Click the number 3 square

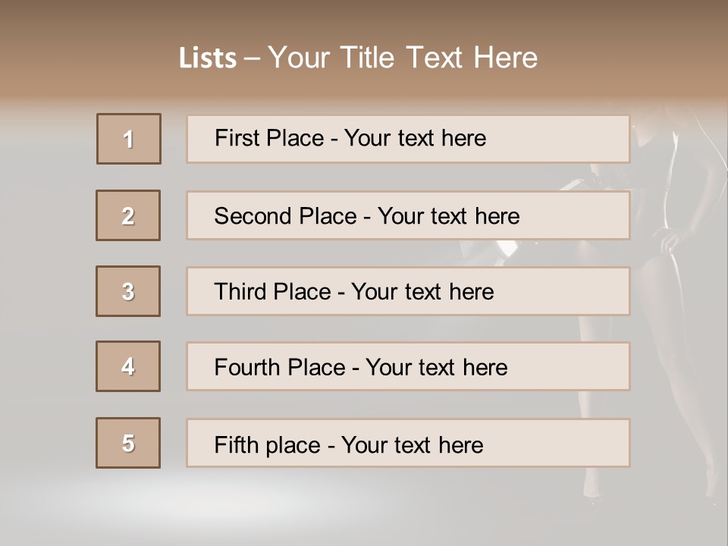(128, 291)
